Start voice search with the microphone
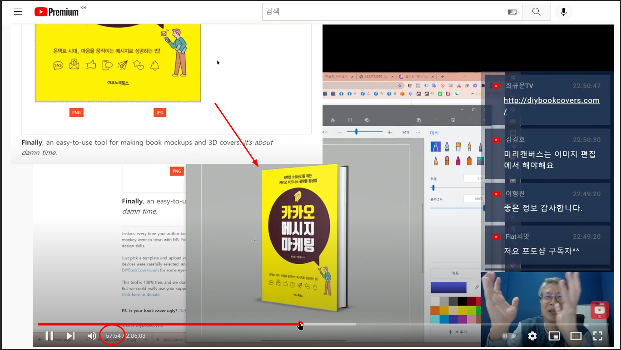621x350 pixels. (x=564, y=12)
